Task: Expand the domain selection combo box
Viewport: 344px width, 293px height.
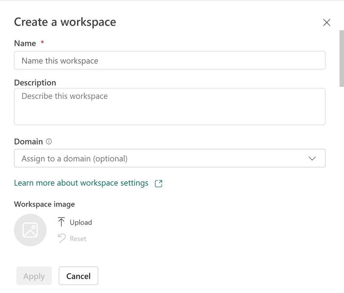Action: click(170, 158)
